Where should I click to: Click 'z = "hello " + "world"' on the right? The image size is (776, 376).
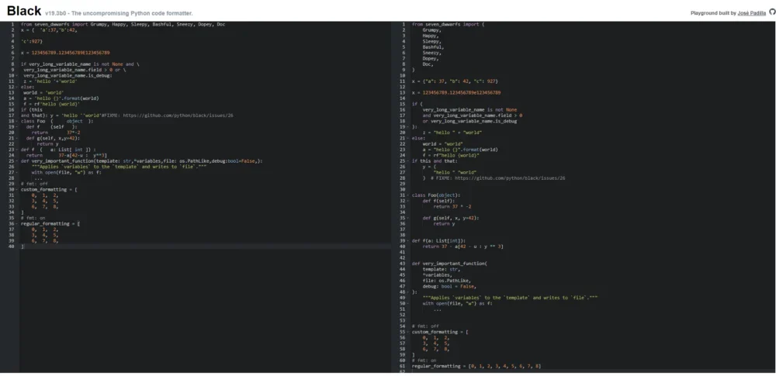[x=452, y=133]
